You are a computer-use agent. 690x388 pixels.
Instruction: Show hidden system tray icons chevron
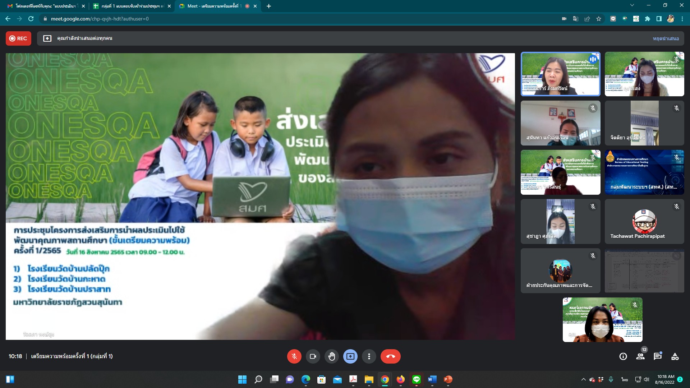[583, 379]
